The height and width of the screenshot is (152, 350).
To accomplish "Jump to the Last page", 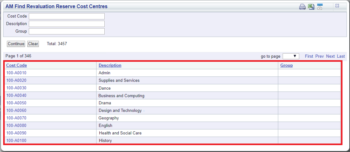I will 341,56.
